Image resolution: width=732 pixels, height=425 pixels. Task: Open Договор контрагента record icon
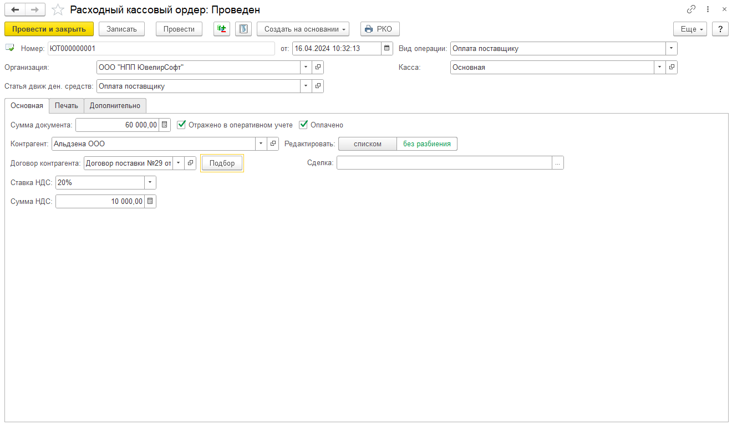[190, 163]
